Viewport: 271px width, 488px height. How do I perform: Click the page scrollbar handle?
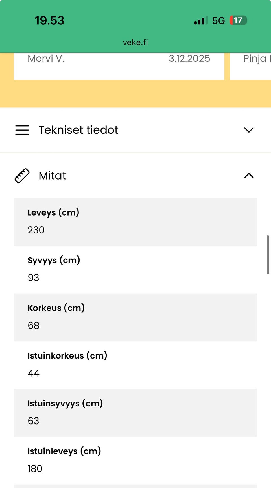268,254
